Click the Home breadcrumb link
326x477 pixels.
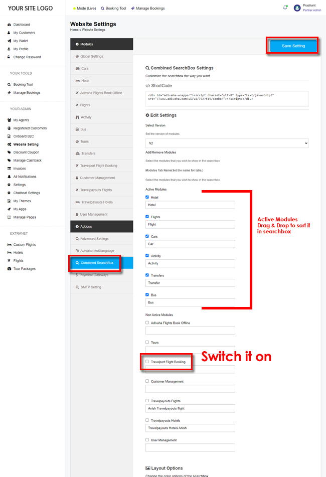tap(74, 30)
